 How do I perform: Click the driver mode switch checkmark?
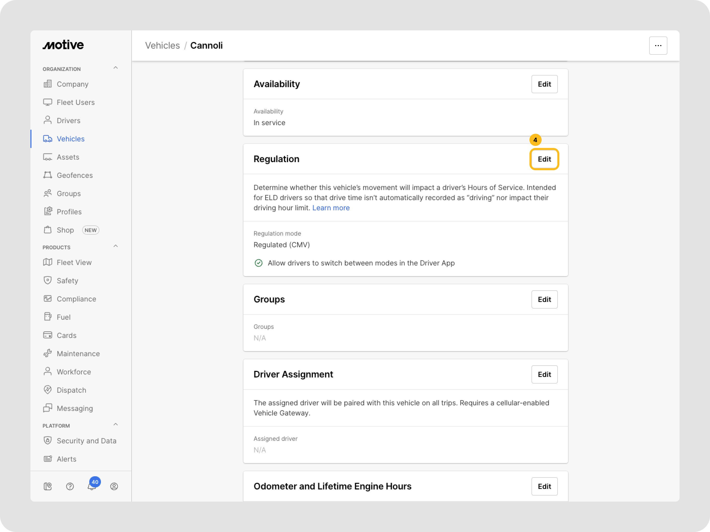[x=258, y=263]
